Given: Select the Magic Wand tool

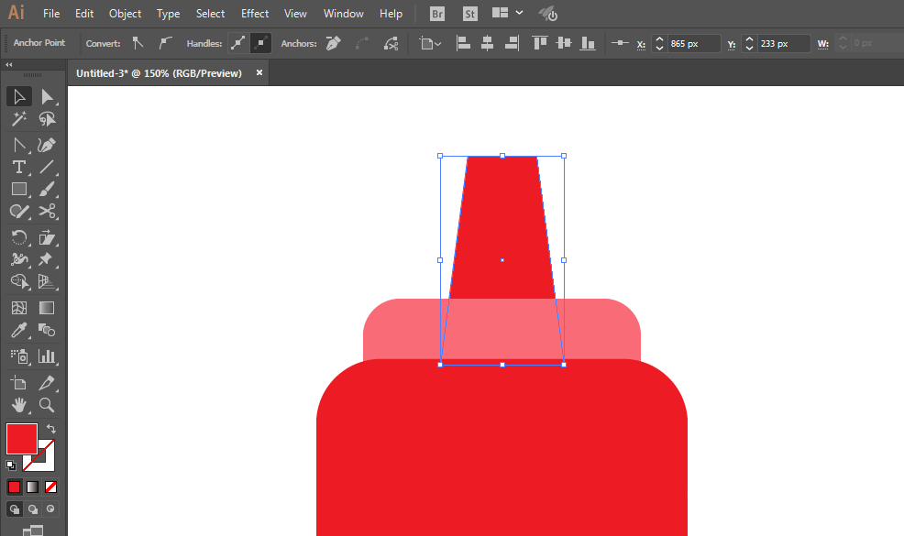Looking at the screenshot, I should 18,119.
